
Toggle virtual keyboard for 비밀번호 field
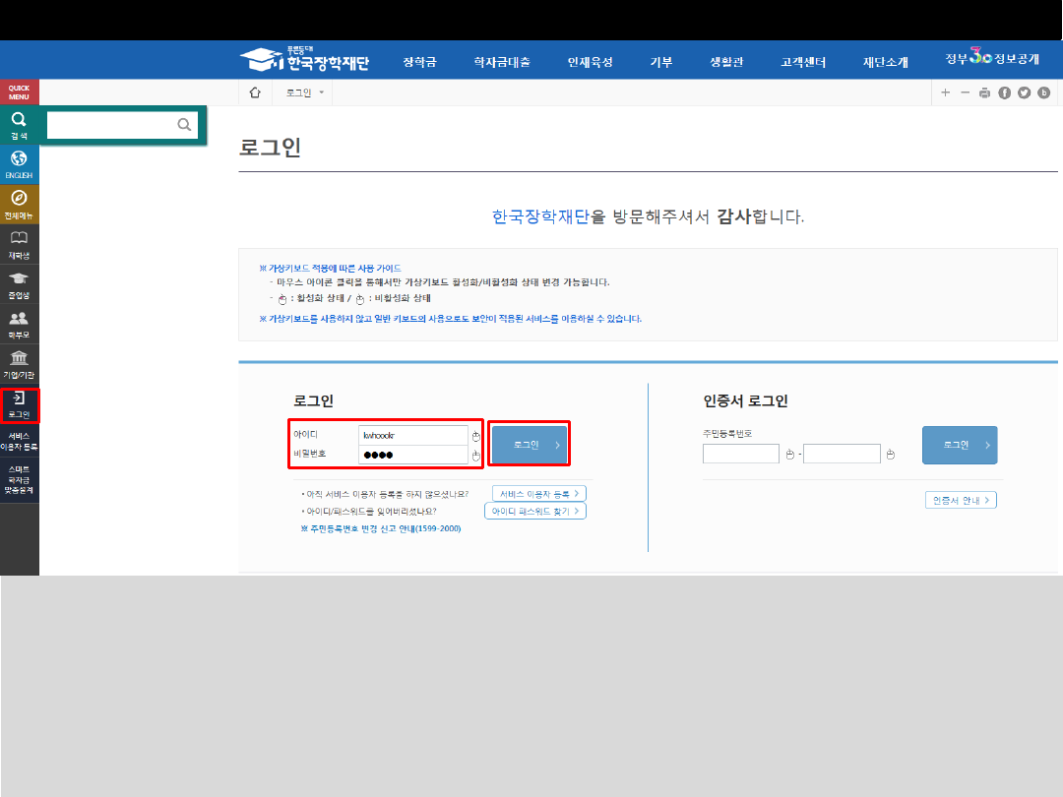(x=475, y=456)
